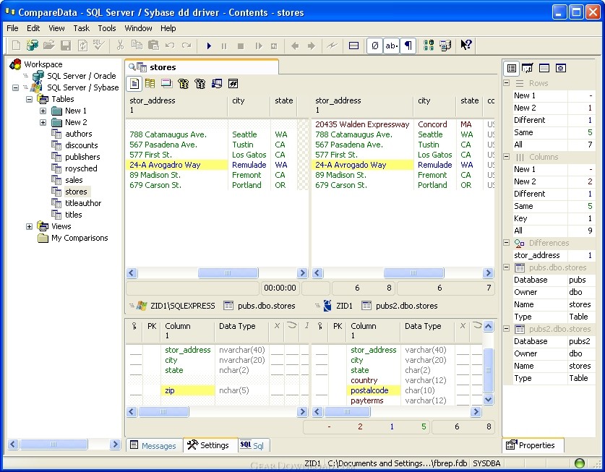Toggle the null symbol (Ø) display button
The width and height of the screenshot is (605, 472).
point(374,46)
